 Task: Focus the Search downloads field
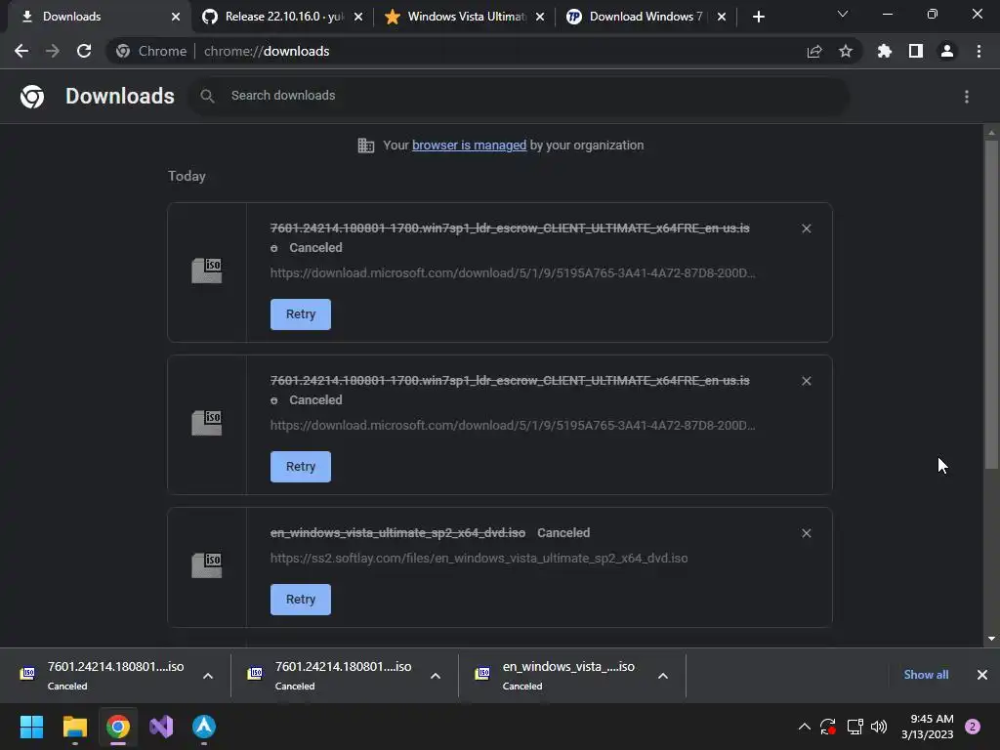click(x=518, y=96)
